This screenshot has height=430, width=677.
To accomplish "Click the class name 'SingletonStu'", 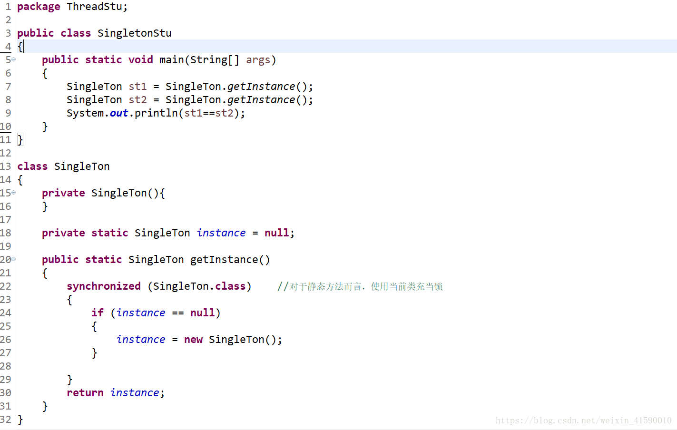I will click(135, 33).
